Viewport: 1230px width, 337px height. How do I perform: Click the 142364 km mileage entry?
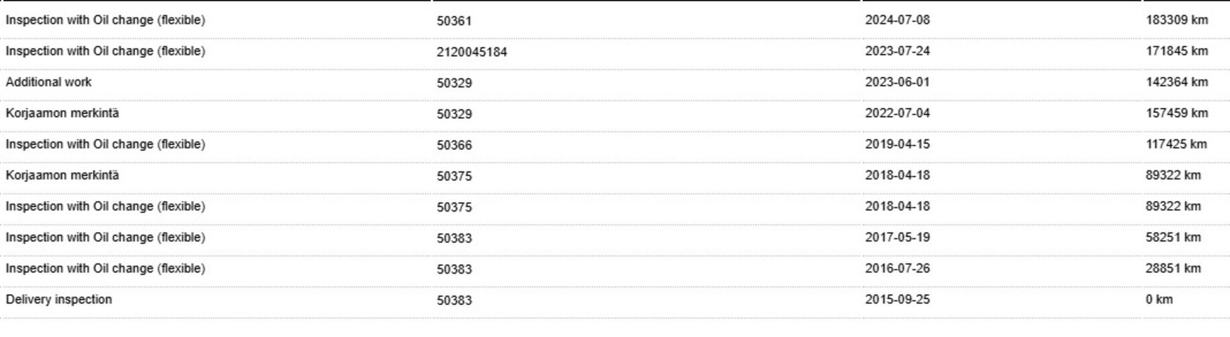(1176, 82)
